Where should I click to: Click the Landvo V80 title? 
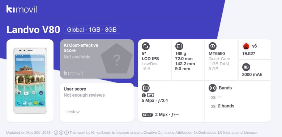click(x=33, y=30)
